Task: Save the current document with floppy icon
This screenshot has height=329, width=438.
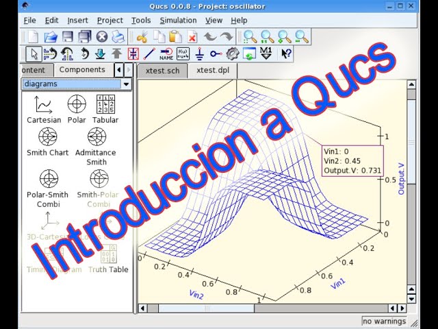Action: tap(68, 36)
